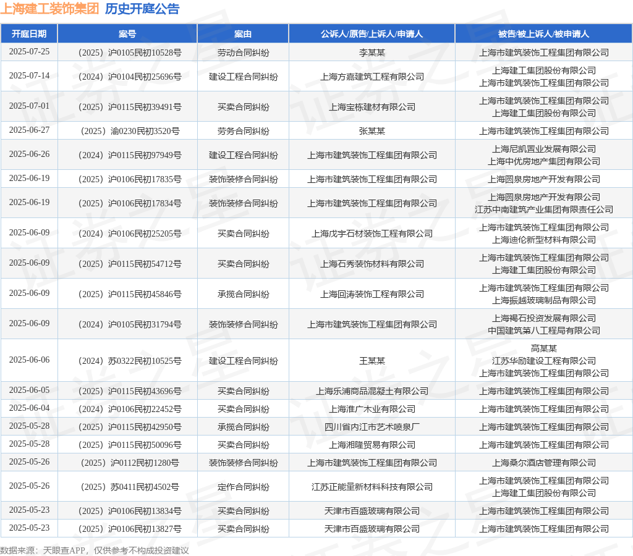Click defendant 江苏中南建筑产业集团有限责任公司
Viewport: 633px width, 556px height.
(x=544, y=209)
